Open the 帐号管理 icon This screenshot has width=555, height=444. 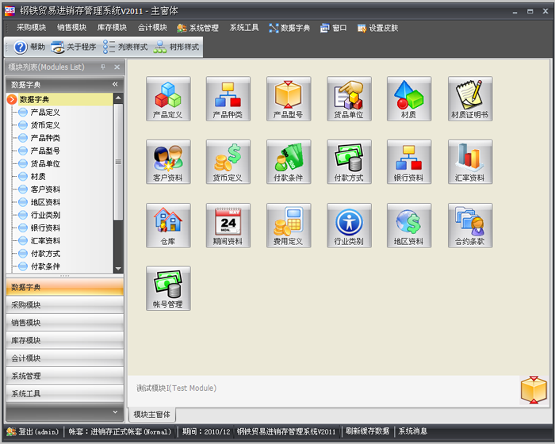tap(168, 287)
